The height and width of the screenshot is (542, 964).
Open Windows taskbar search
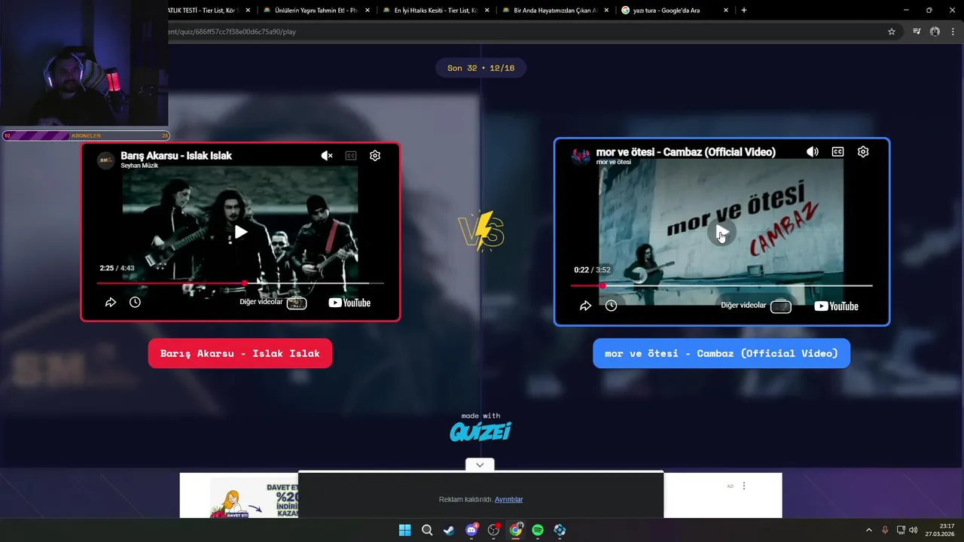[x=427, y=530]
